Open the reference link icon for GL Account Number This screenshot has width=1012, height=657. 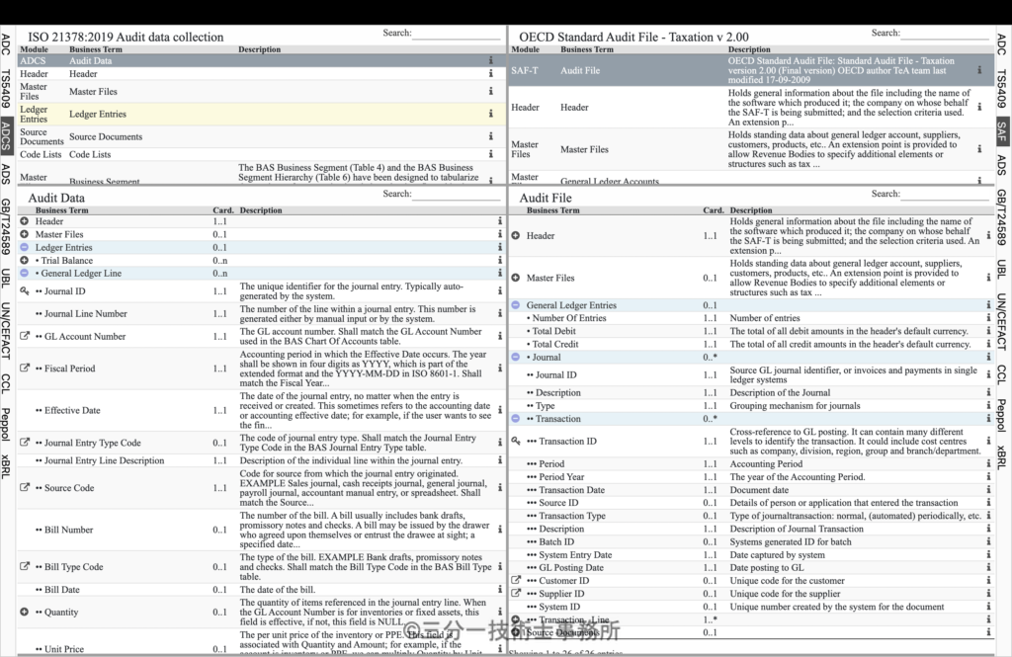click(x=25, y=336)
